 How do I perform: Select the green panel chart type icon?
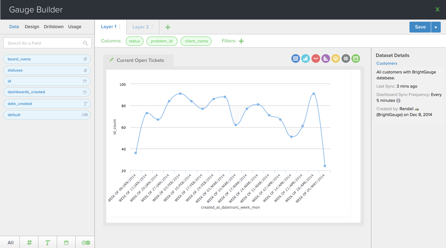[356, 59]
